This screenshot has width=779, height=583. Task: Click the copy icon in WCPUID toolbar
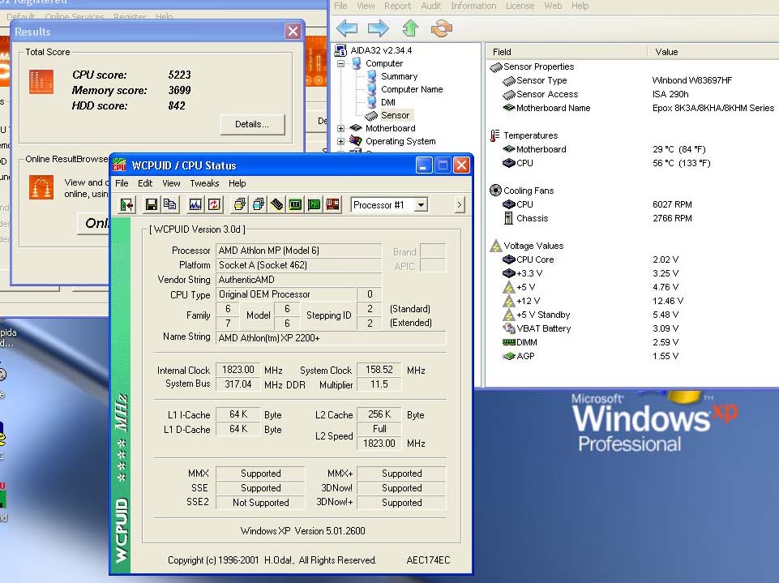[x=169, y=205]
